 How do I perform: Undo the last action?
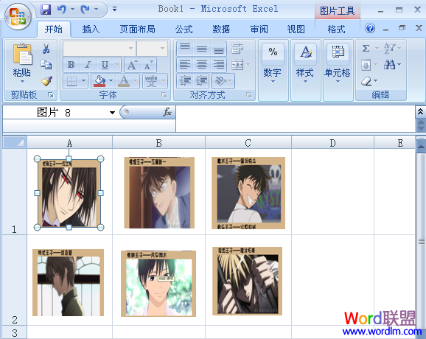click(62, 10)
